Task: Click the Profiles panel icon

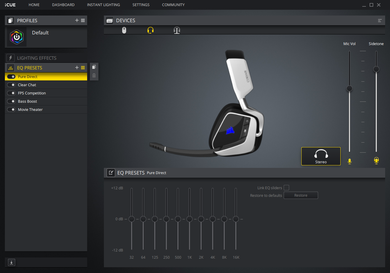Action: click(x=11, y=20)
